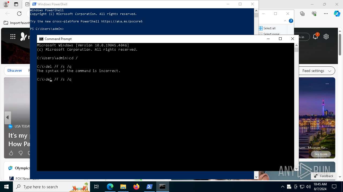Open taskbar clock and date
The height and width of the screenshot is (192, 343).
(x=320, y=187)
